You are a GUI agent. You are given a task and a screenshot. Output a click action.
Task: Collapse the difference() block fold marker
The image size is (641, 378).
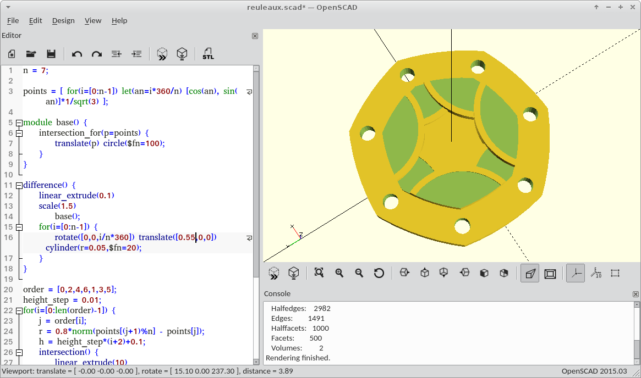pos(19,185)
